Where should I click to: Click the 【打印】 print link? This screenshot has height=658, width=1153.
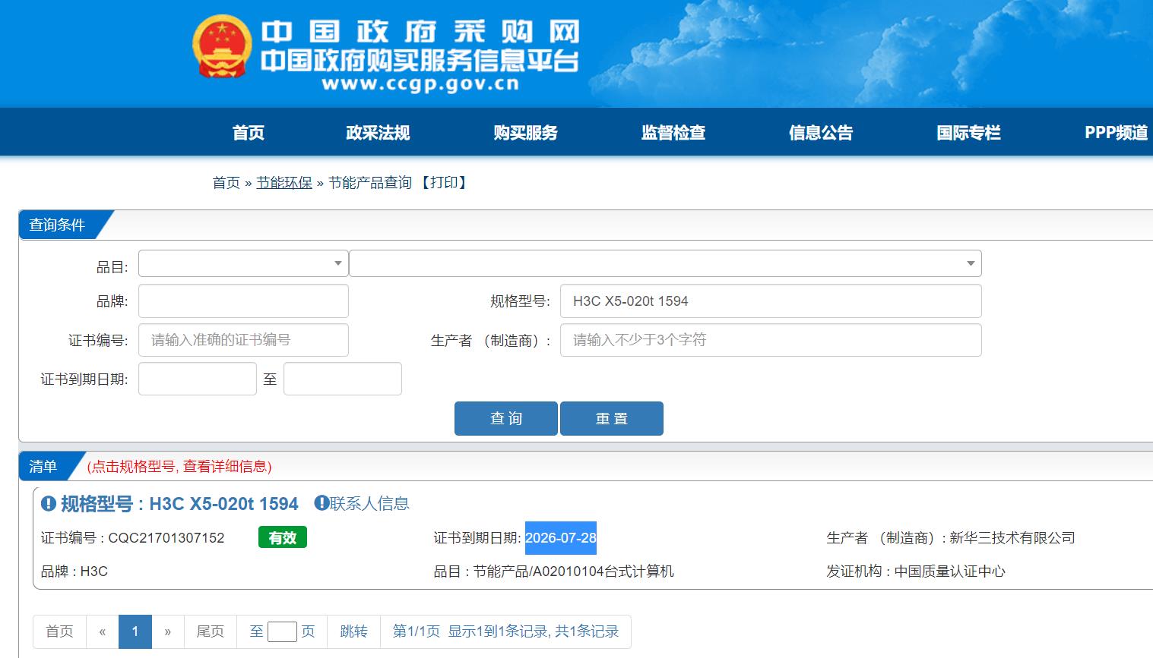[444, 182]
